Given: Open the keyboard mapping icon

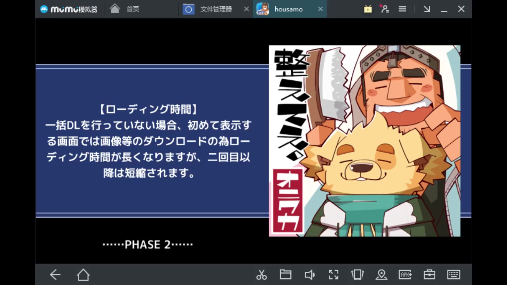Looking at the screenshot, I should [454, 274].
